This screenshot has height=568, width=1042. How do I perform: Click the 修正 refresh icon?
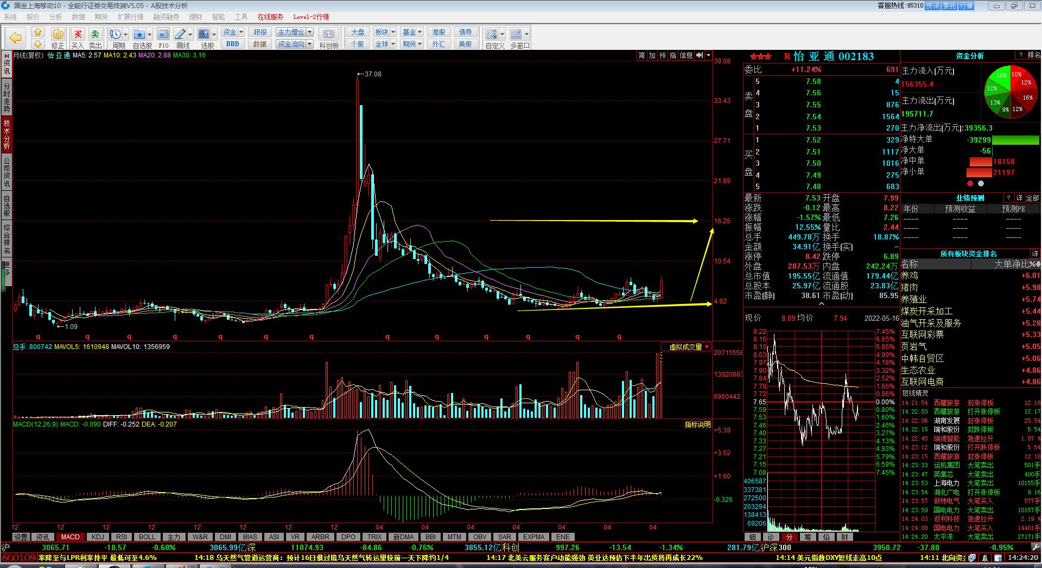tap(58, 34)
